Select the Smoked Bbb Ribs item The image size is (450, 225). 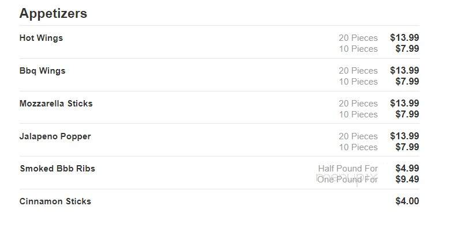point(57,169)
